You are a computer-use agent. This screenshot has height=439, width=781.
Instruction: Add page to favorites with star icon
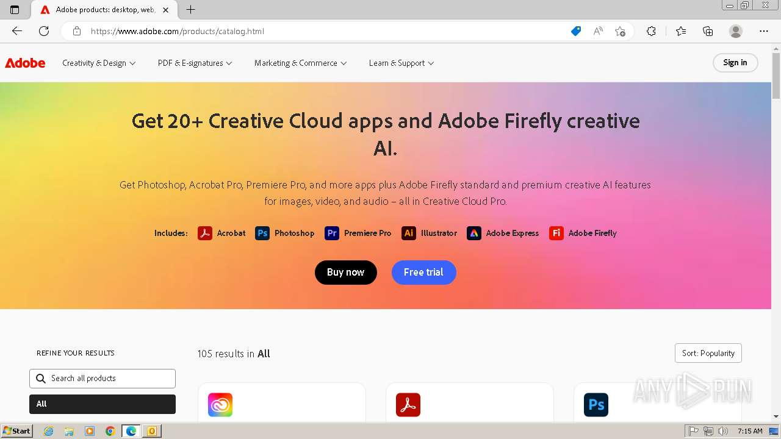(620, 31)
